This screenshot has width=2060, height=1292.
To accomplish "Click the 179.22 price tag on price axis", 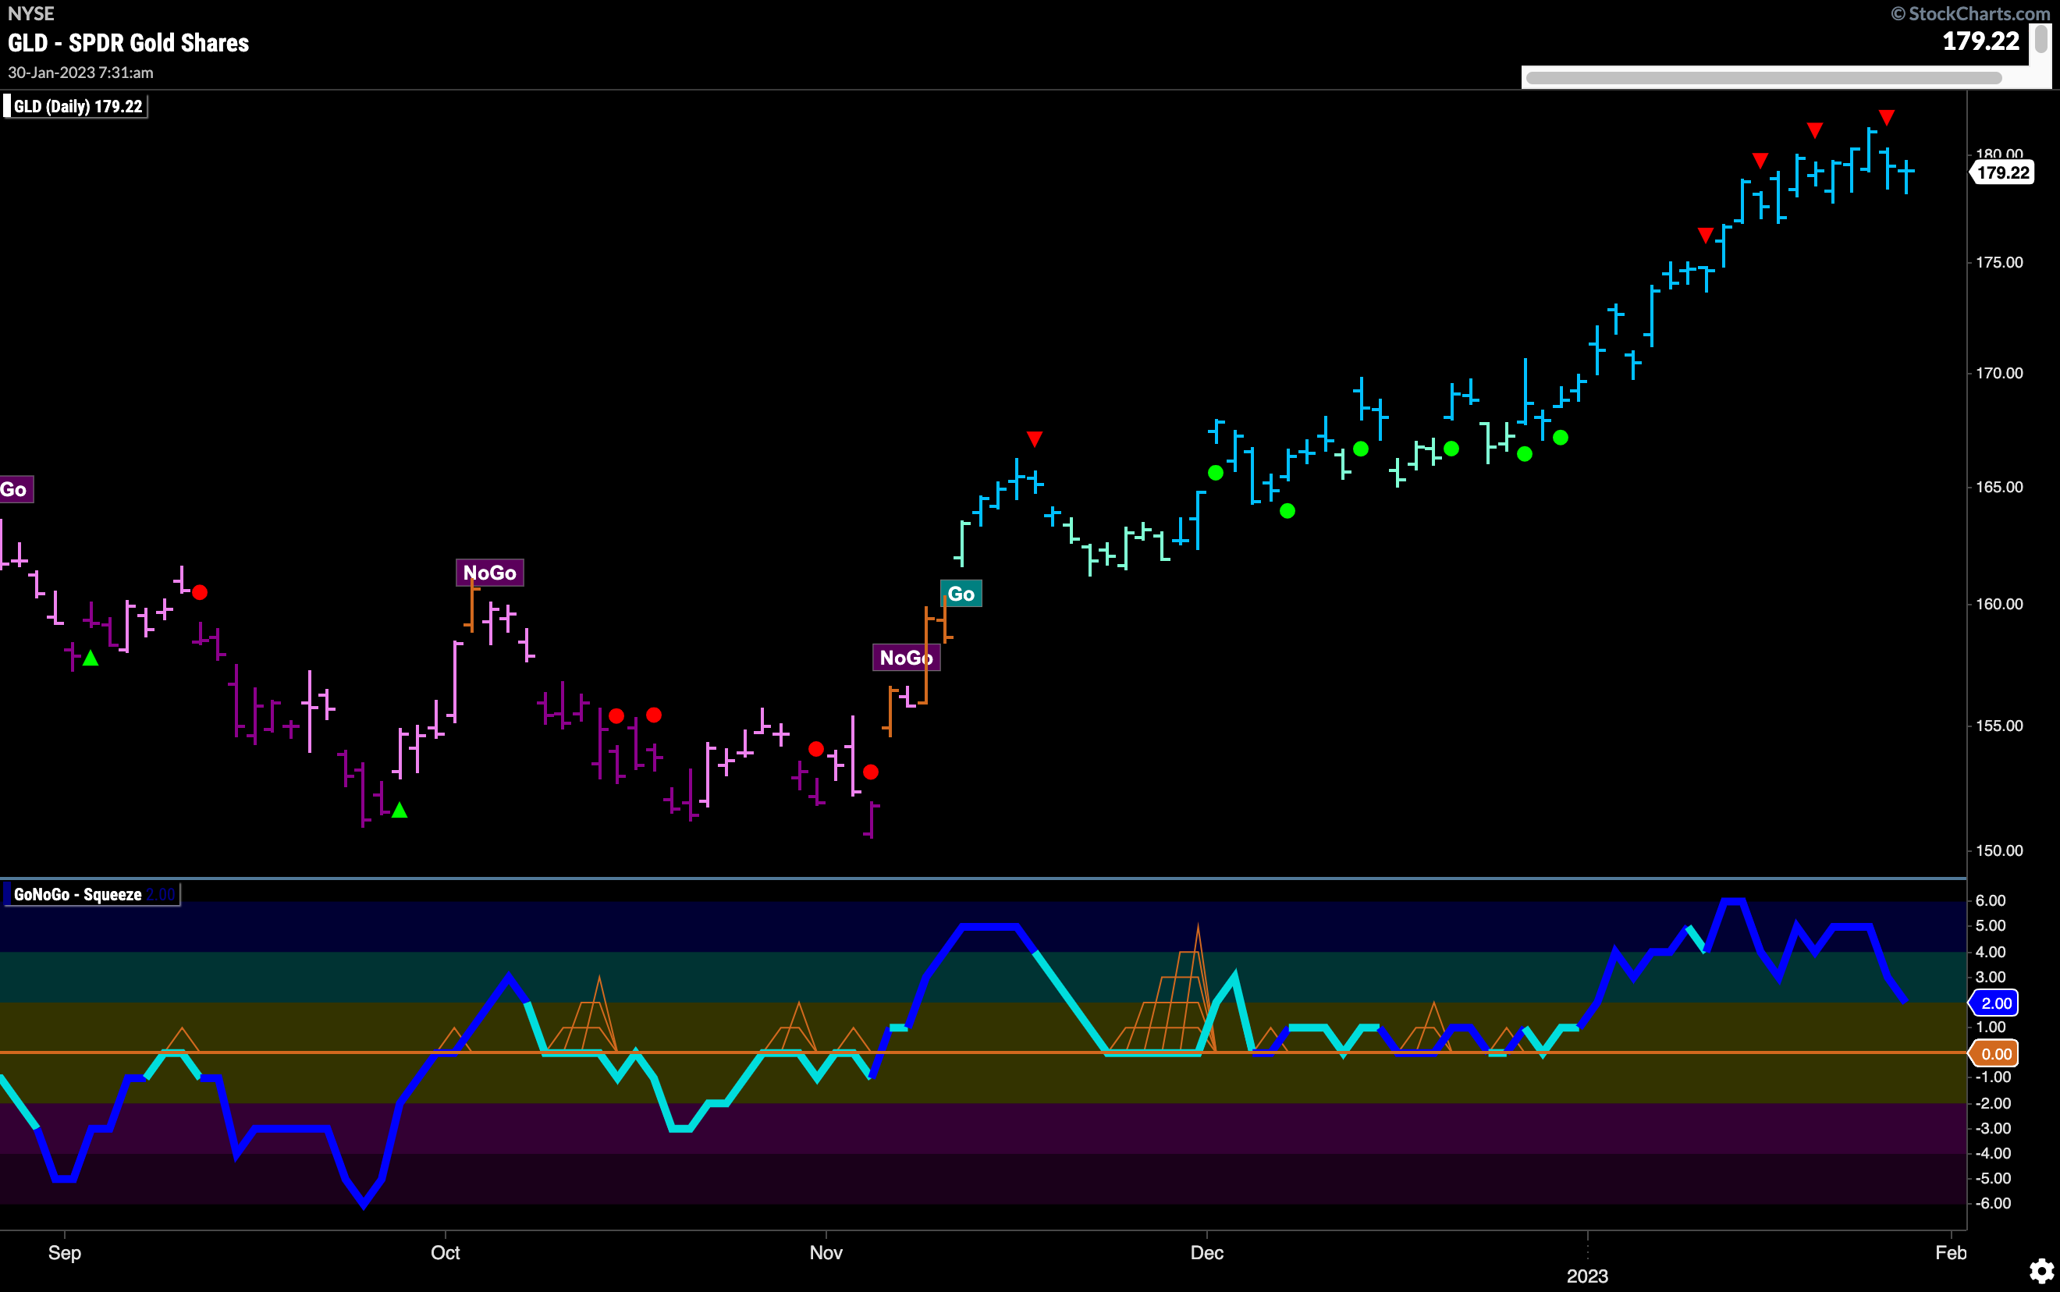I will [2002, 172].
